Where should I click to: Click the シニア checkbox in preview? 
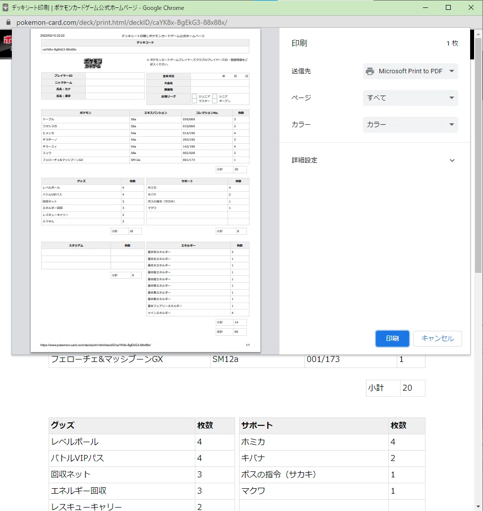tap(215, 97)
